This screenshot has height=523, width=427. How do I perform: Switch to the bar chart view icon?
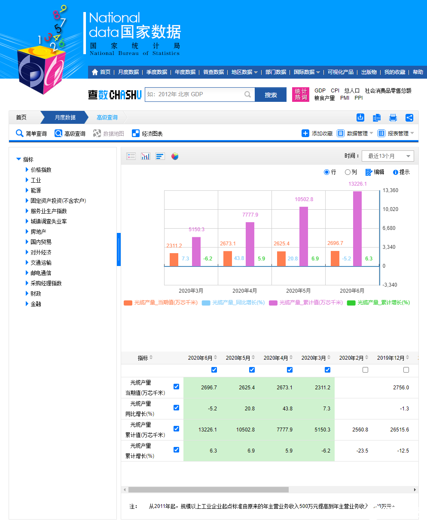click(145, 156)
